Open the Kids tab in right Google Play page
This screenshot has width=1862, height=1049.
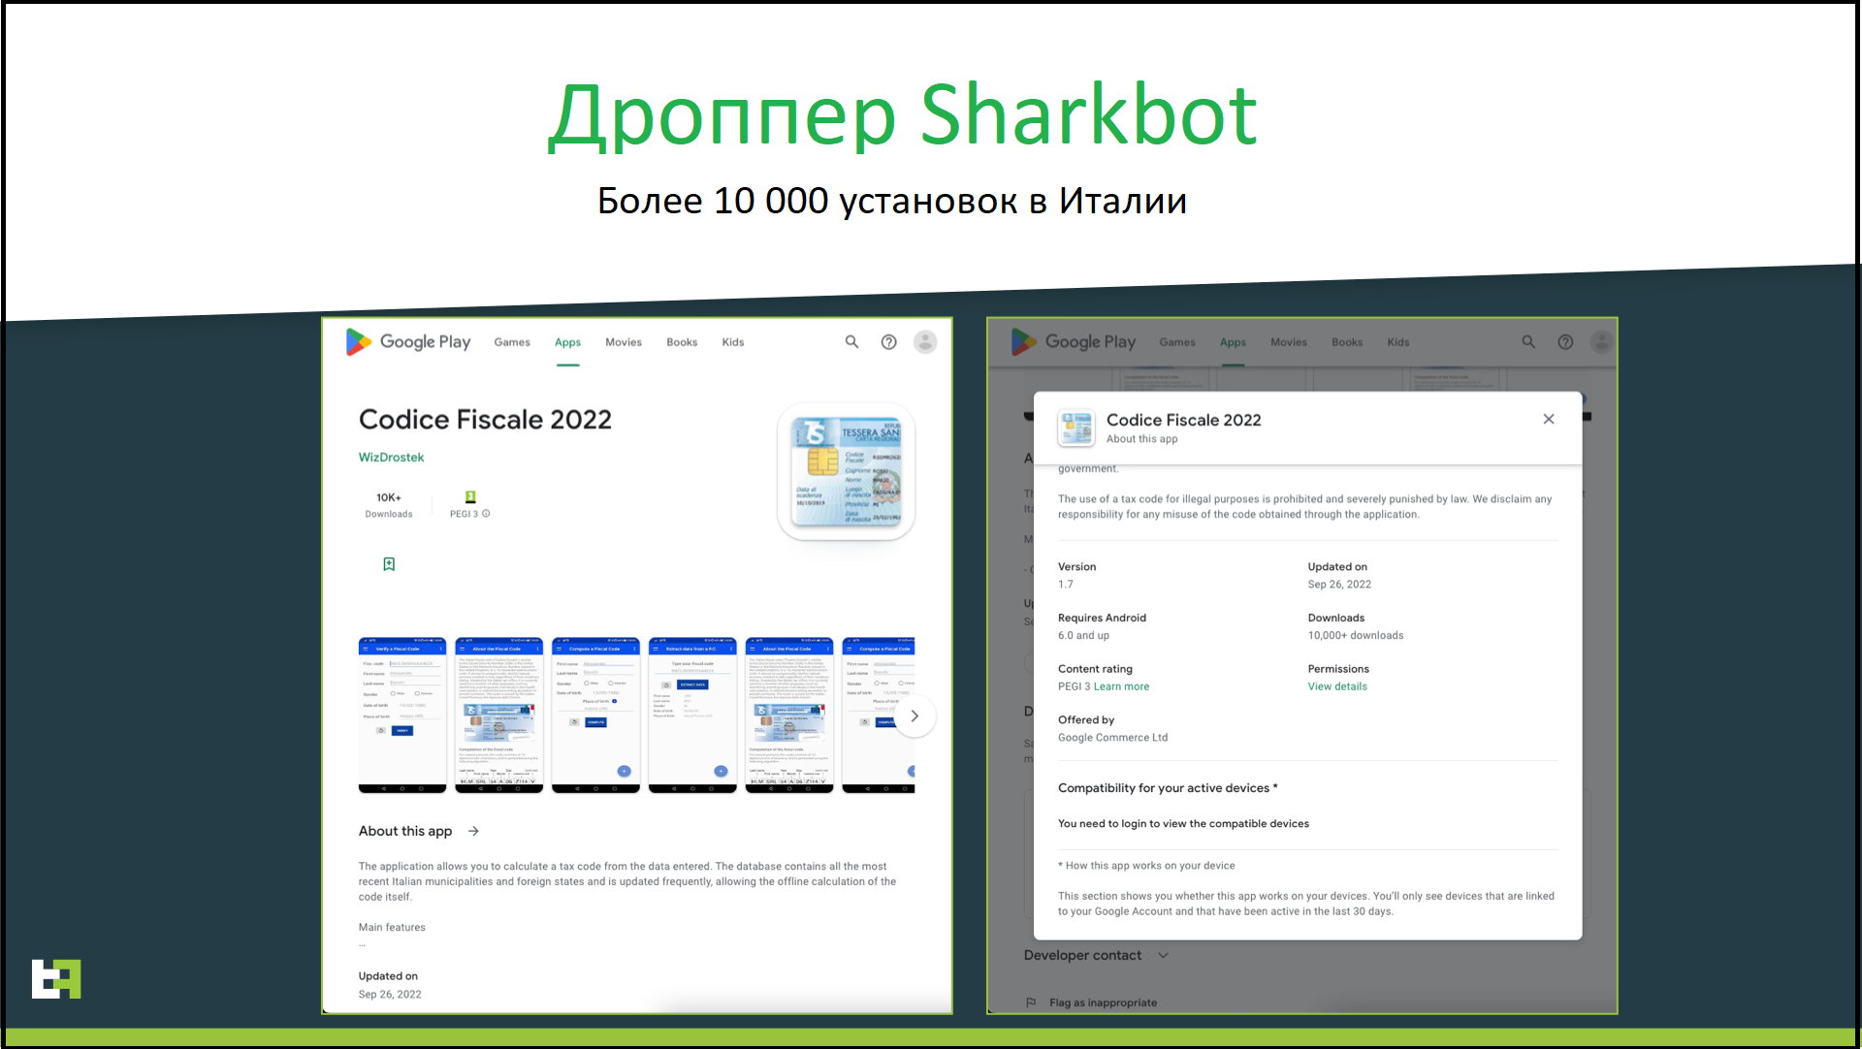[x=1398, y=342]
